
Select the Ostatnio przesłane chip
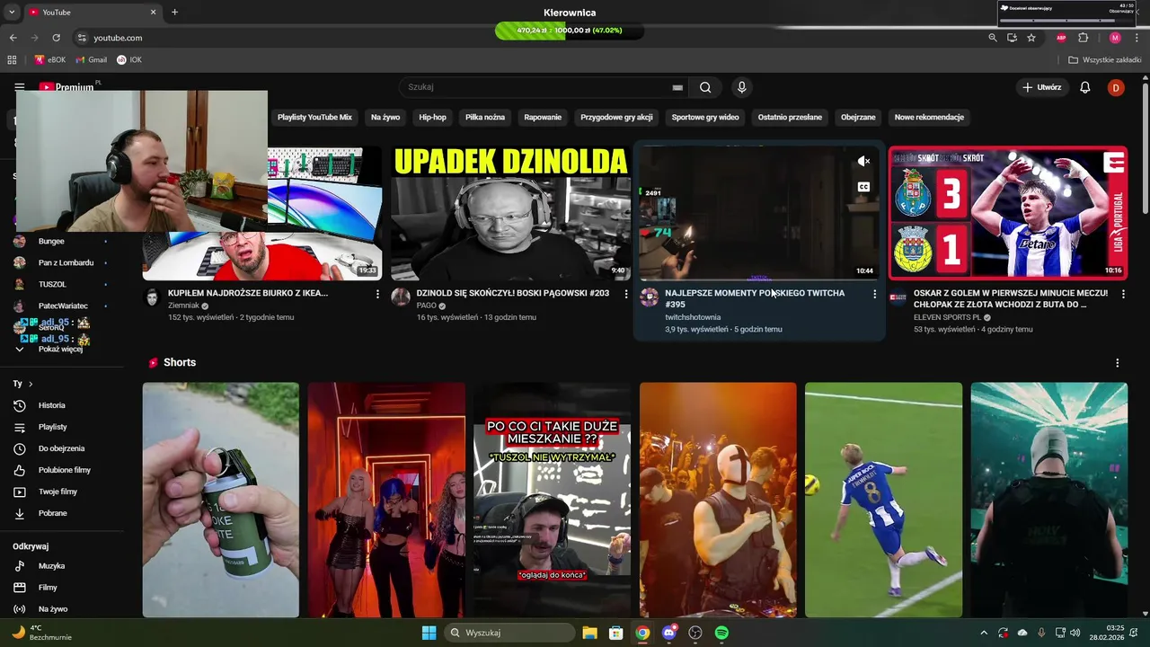(x=790, y=117)
